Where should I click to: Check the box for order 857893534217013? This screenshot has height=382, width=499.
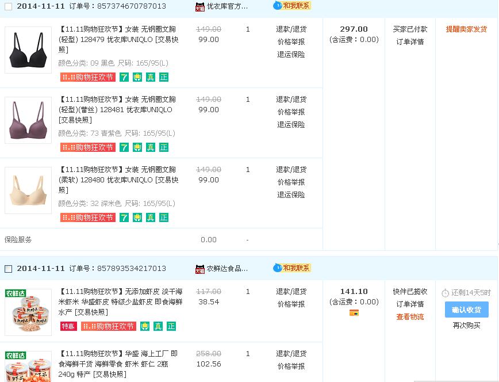pos(8,269)
